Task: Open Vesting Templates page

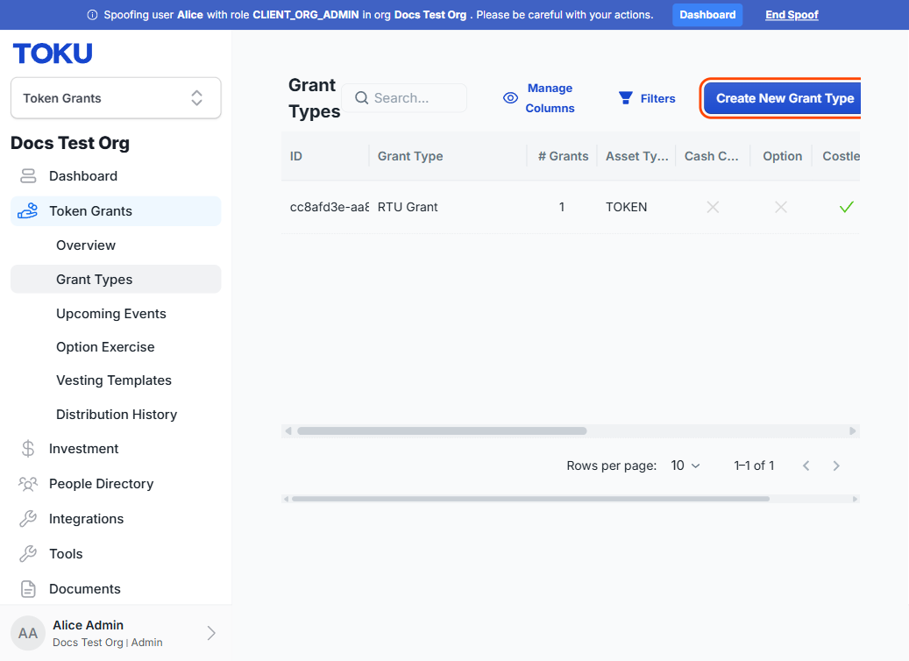Action: 114,380
